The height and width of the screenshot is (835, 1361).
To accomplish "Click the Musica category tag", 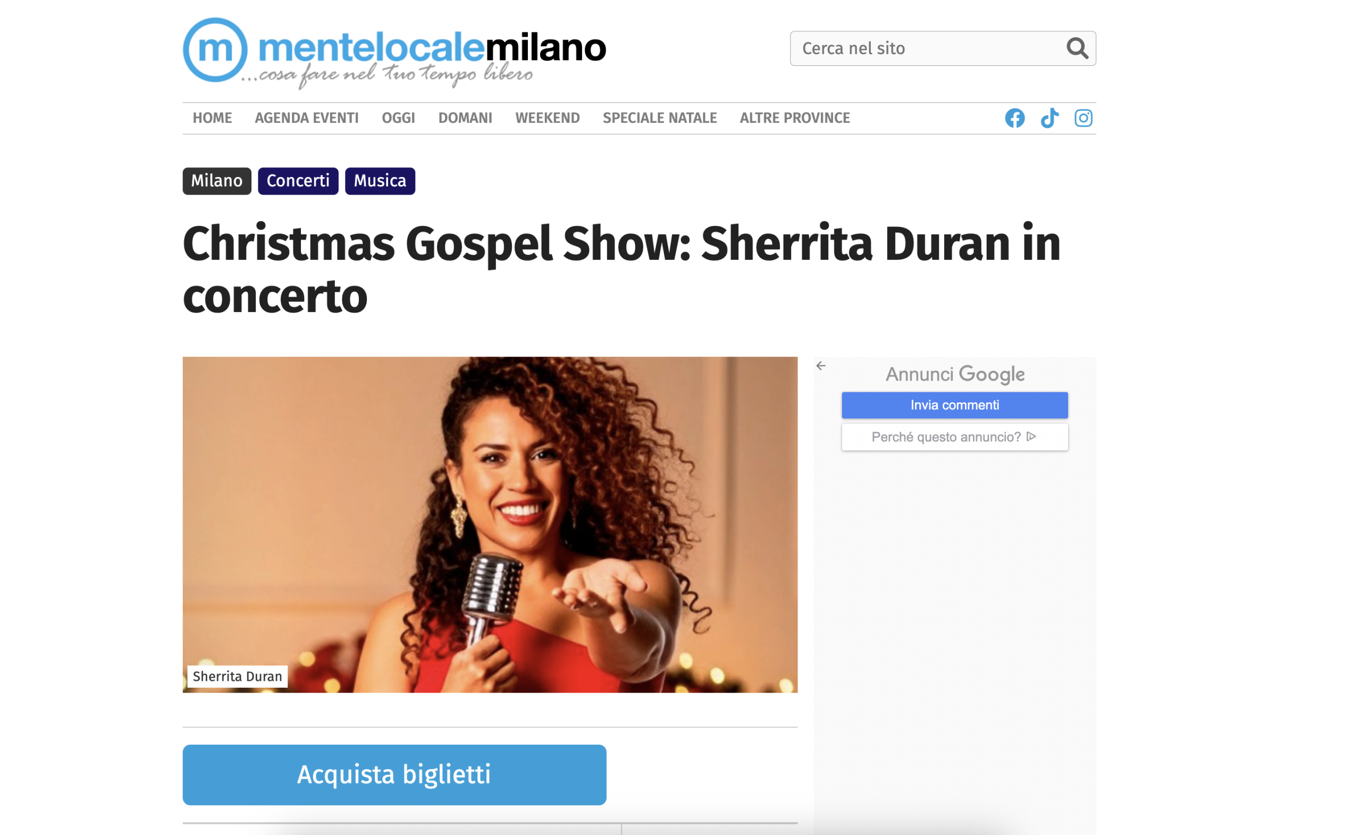I will (x=380, y=181).
